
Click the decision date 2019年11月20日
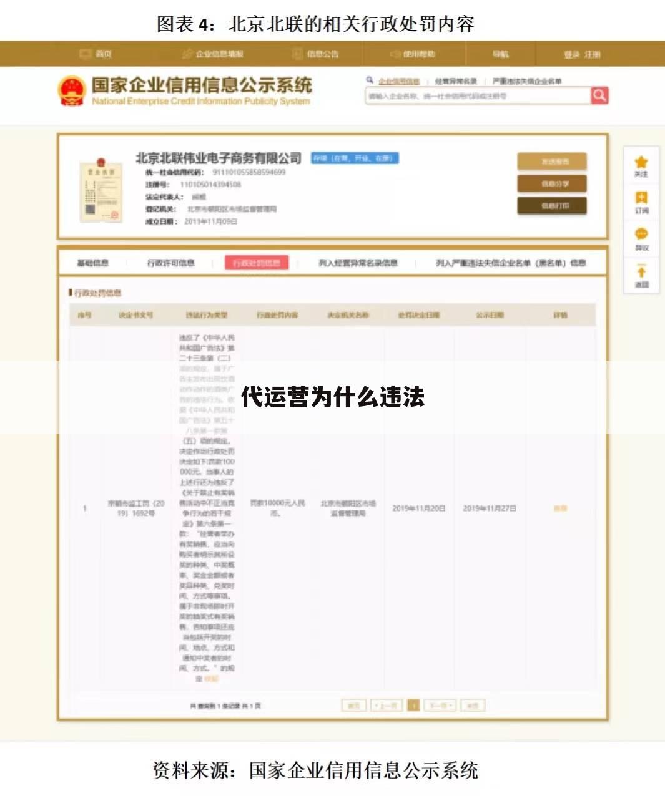(419, 508)
